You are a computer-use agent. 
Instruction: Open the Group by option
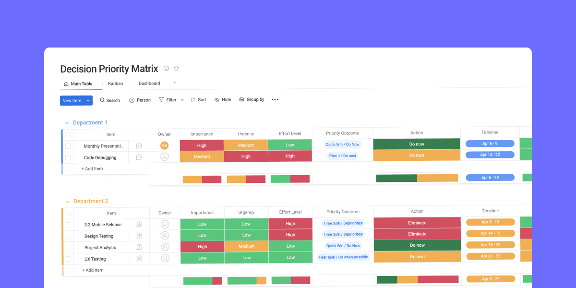click(252, 99)
